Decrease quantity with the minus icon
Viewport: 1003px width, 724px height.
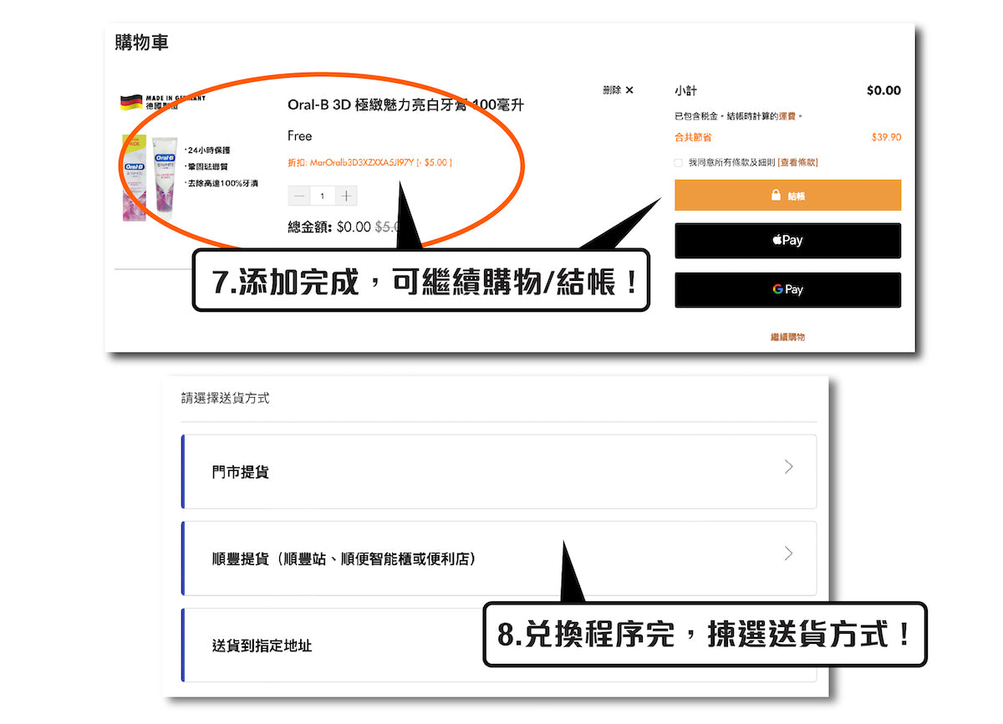click(299, 196)
